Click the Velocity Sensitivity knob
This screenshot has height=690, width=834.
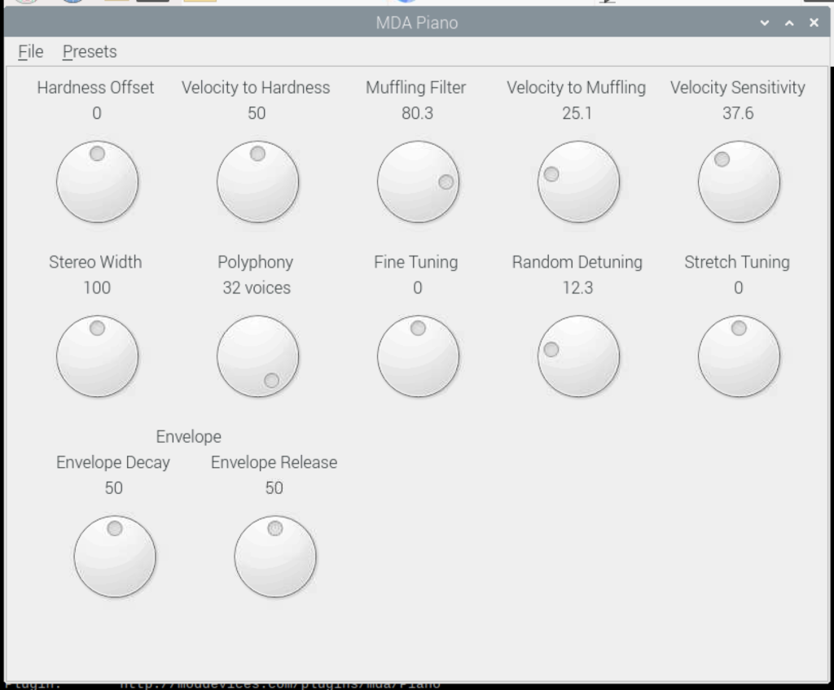(740, 181)
